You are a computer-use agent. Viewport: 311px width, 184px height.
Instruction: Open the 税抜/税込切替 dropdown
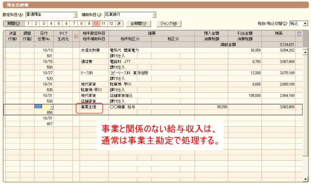(305, 24)
